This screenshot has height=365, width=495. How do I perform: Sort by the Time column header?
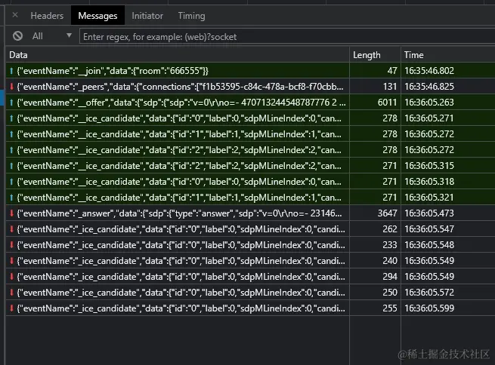[448, 55]
